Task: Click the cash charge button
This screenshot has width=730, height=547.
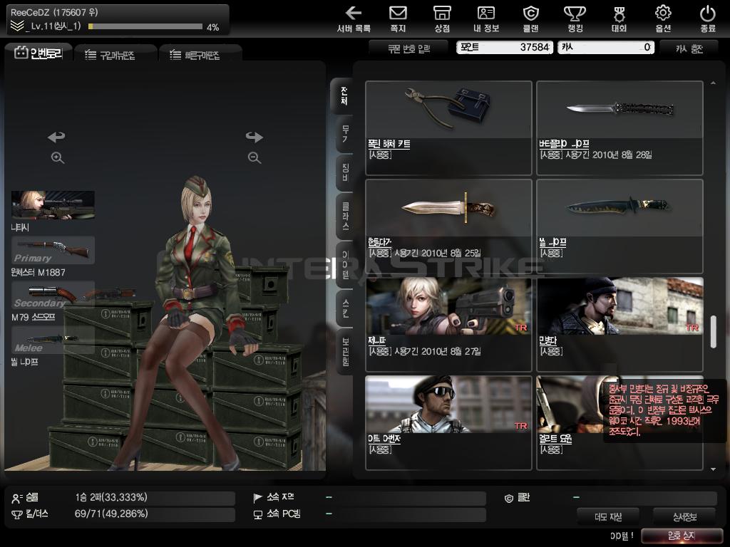Action: click(689, 48)
